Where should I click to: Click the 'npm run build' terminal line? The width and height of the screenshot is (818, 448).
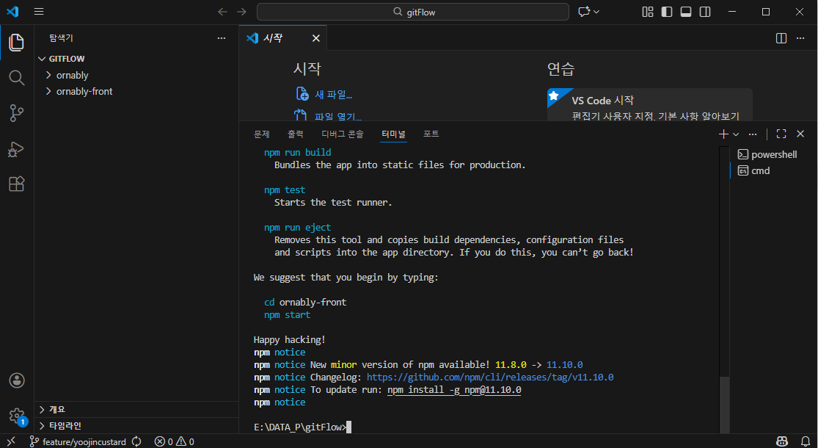click(x=297, y=153)
